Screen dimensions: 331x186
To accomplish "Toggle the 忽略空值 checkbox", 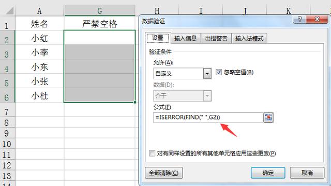I will click(218, 72).
